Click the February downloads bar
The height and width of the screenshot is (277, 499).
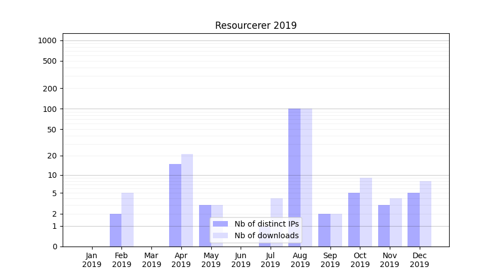[128, 219]
